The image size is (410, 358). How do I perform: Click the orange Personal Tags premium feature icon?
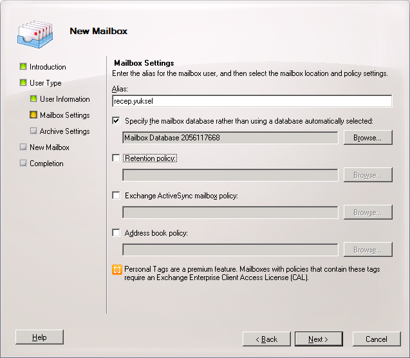click(117, 270)
